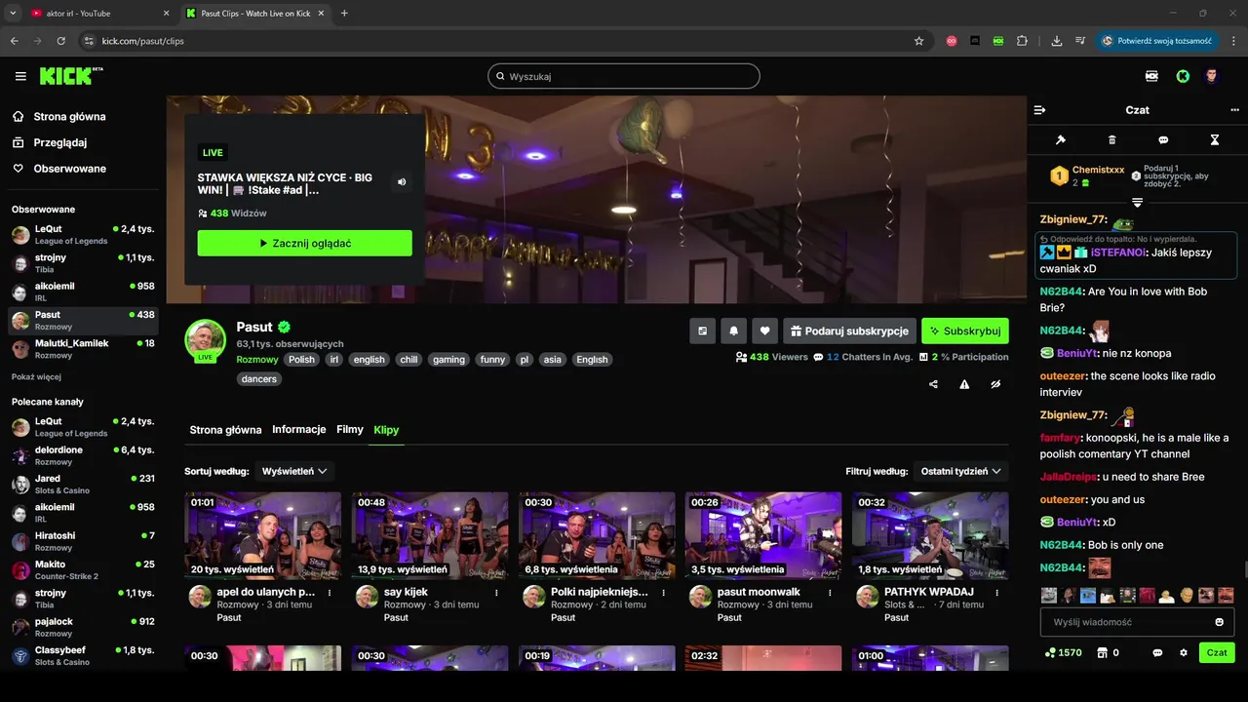Click the hourglass icon in chat toolbar
The width and height of the screenshot is (1248, 702).
tap(1215, 140)
